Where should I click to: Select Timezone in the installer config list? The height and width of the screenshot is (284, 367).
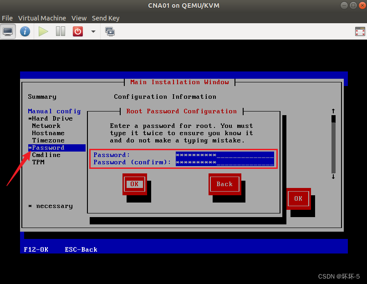pyautogui.click(x=48, y=140)
